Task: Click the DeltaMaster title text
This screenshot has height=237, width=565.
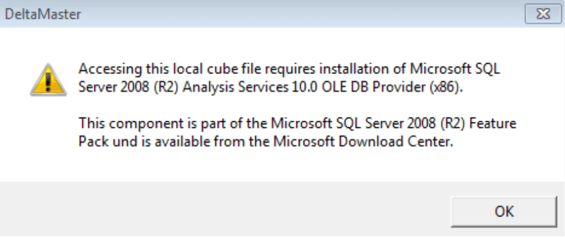Action: point(43,14)
